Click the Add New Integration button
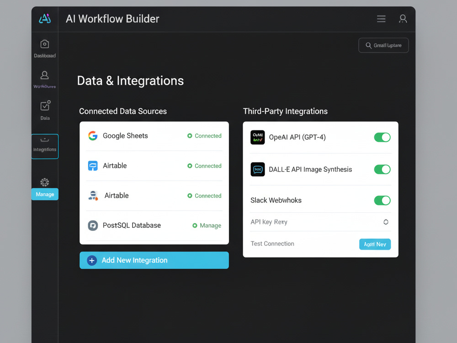Viewport: 457px width, 343px height. [x=154, y=260]
